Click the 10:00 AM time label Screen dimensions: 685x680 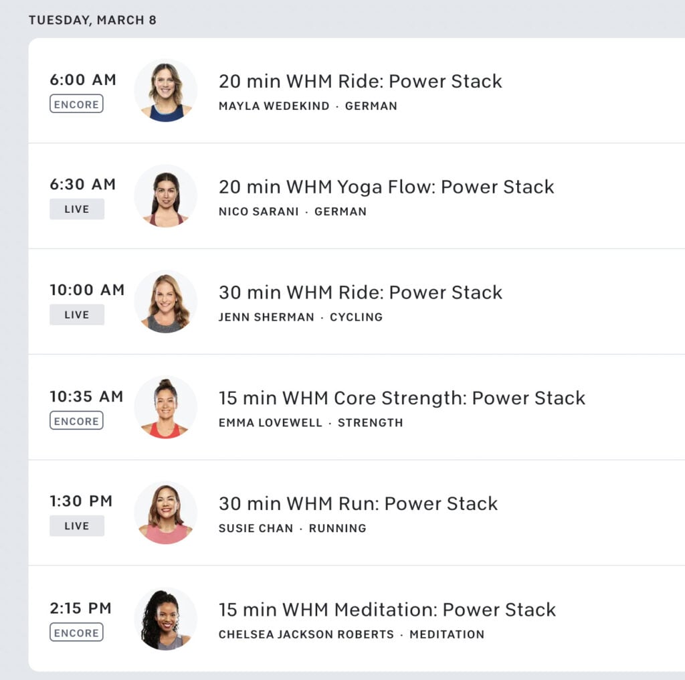pyautogui.click(x=87, y=290)
